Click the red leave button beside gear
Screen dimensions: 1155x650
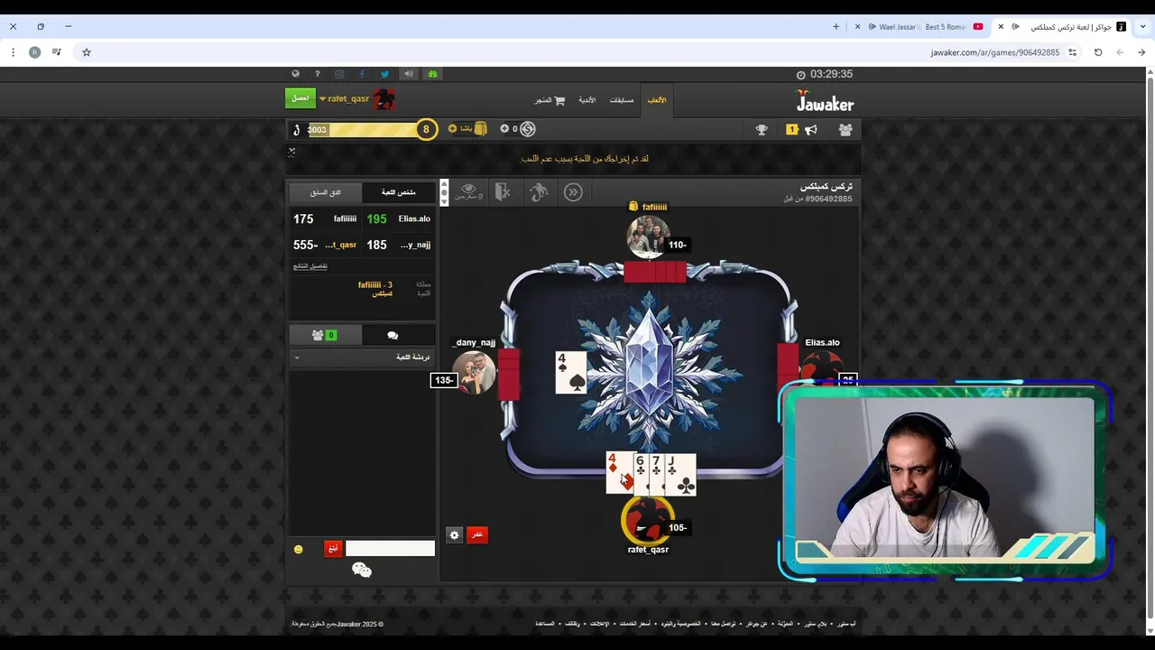pyautogui.click(x=477, y=534)
